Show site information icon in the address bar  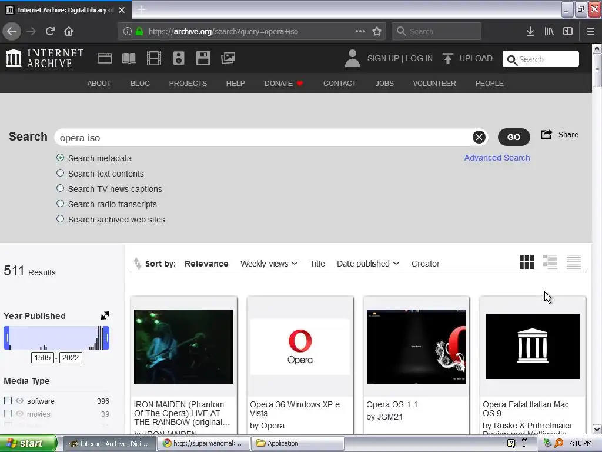pos(128,32)
